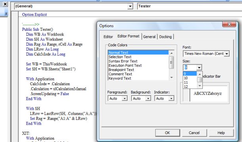Open the (General) object dropdown
This screenshot has height=142, width=242.
(130, 6)
